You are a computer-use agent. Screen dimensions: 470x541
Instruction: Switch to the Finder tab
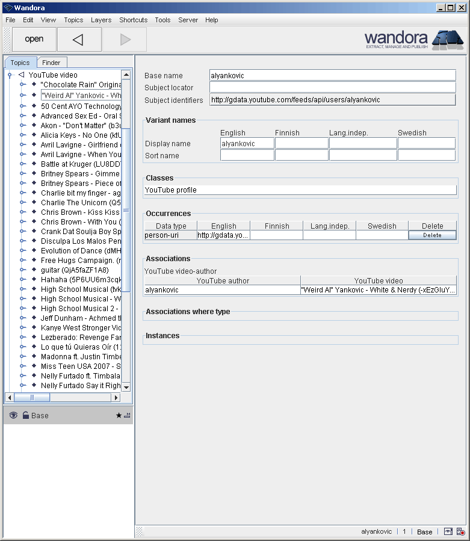(x=51, y=63)
